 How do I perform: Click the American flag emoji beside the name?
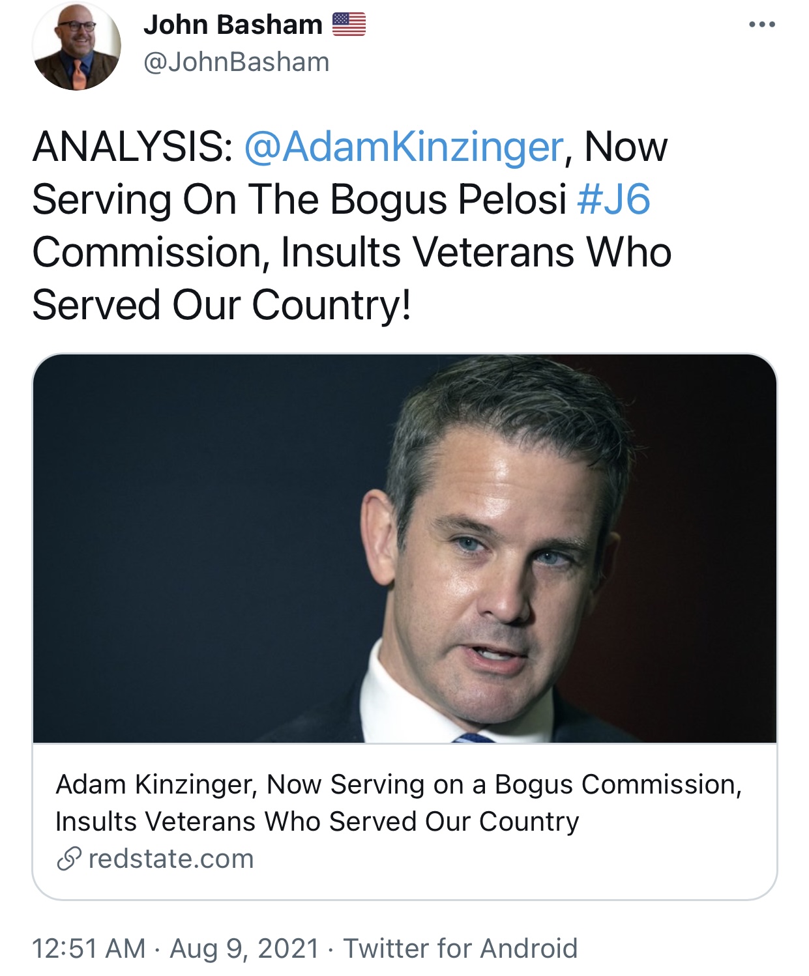pos(349,25)
